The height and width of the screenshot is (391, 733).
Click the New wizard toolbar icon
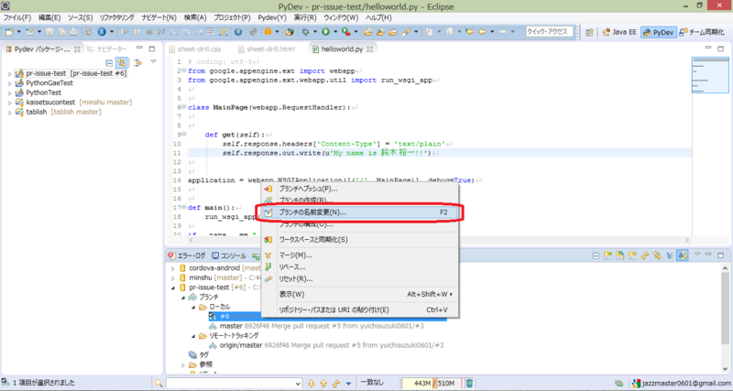point(8,32)
